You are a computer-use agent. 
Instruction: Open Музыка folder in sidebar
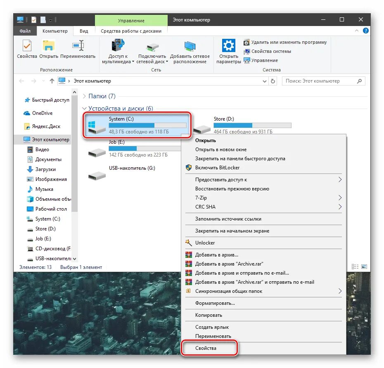(40, 189)
